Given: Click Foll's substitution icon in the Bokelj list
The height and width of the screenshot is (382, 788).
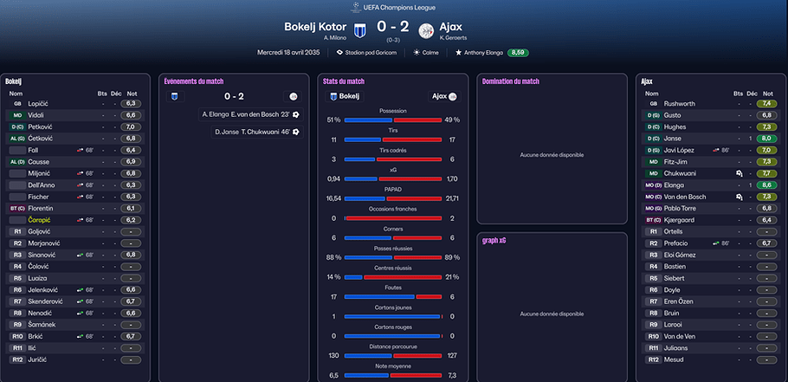Looking at the screenshot, I should pyautogui.click(x=80, y=150).
